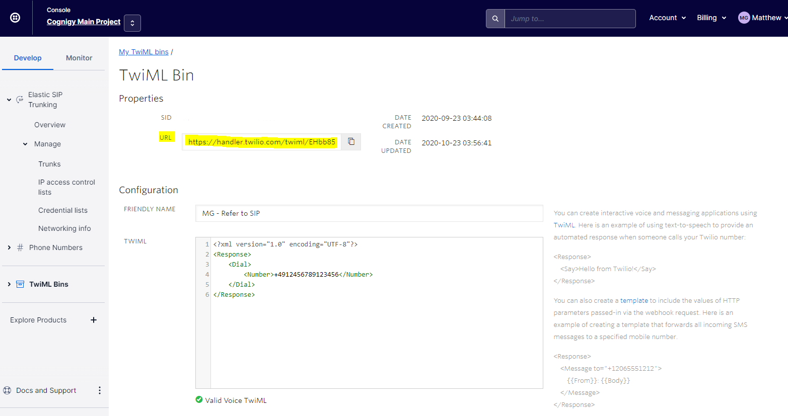Click the TwiML bin URL field
This screenshot has width=788, height=416.
click(x=262, y=142)
